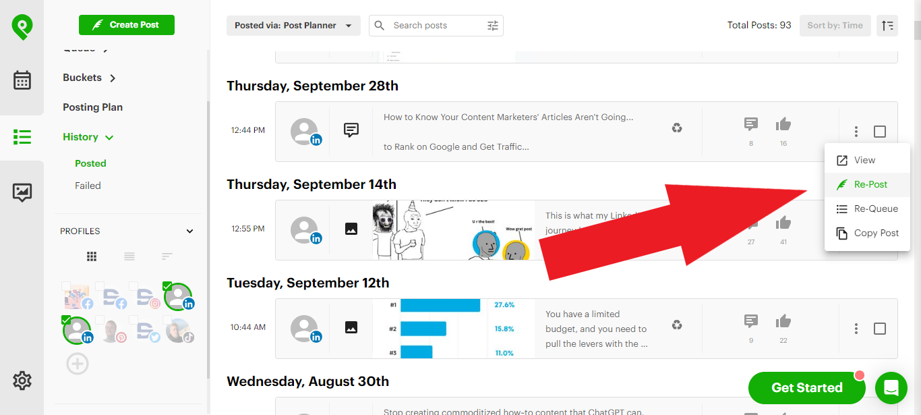Click the Create Post button
The image size is (921, 415).
(127, 25)
